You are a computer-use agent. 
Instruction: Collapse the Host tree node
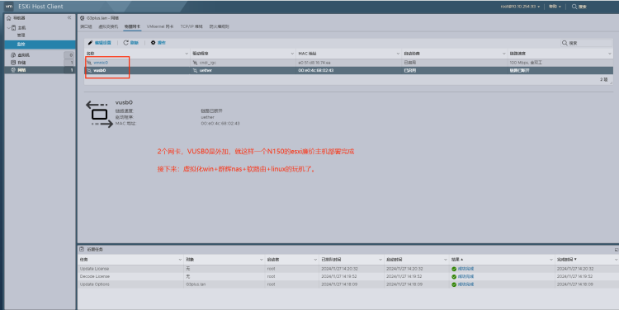9,27
